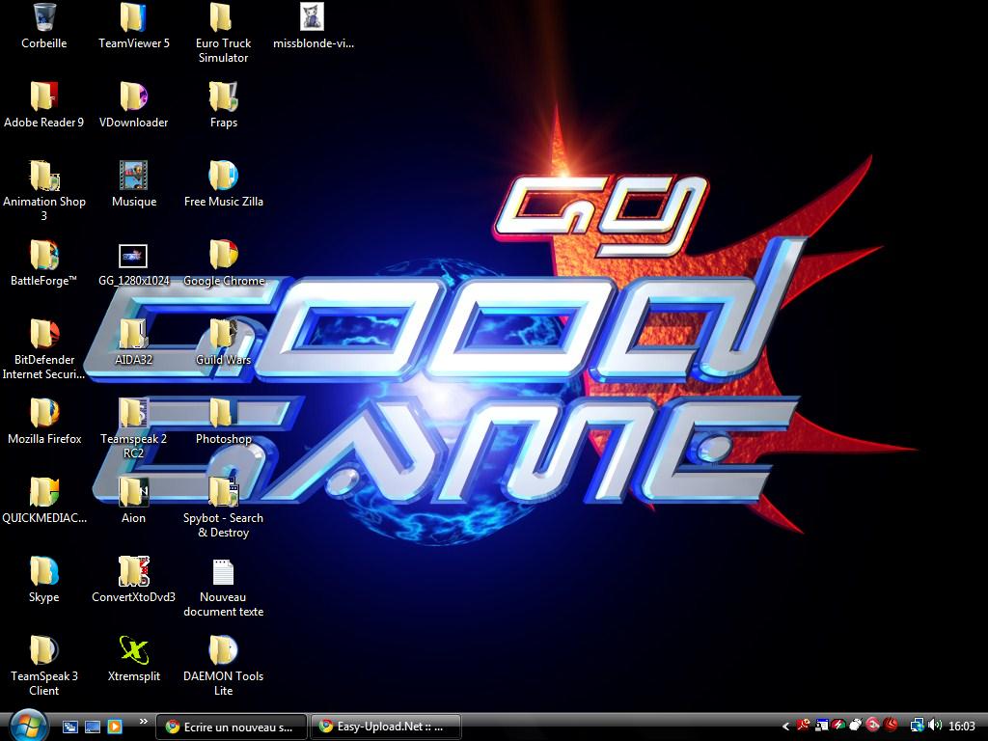Open the Windows Start menu orb
This screenshot has width=988, height=741.
coord(27,725)
